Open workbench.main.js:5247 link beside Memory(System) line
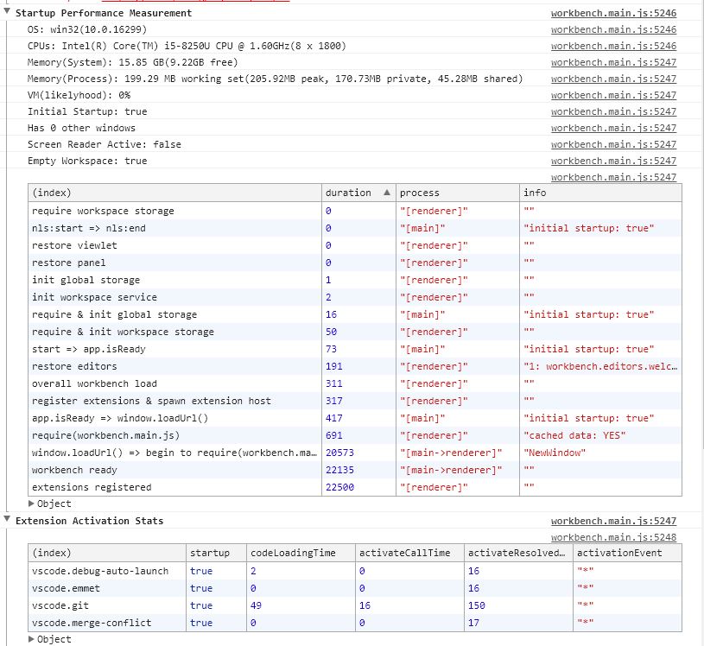This screenshot has height=646, width=704. click(x=613, y=62)
